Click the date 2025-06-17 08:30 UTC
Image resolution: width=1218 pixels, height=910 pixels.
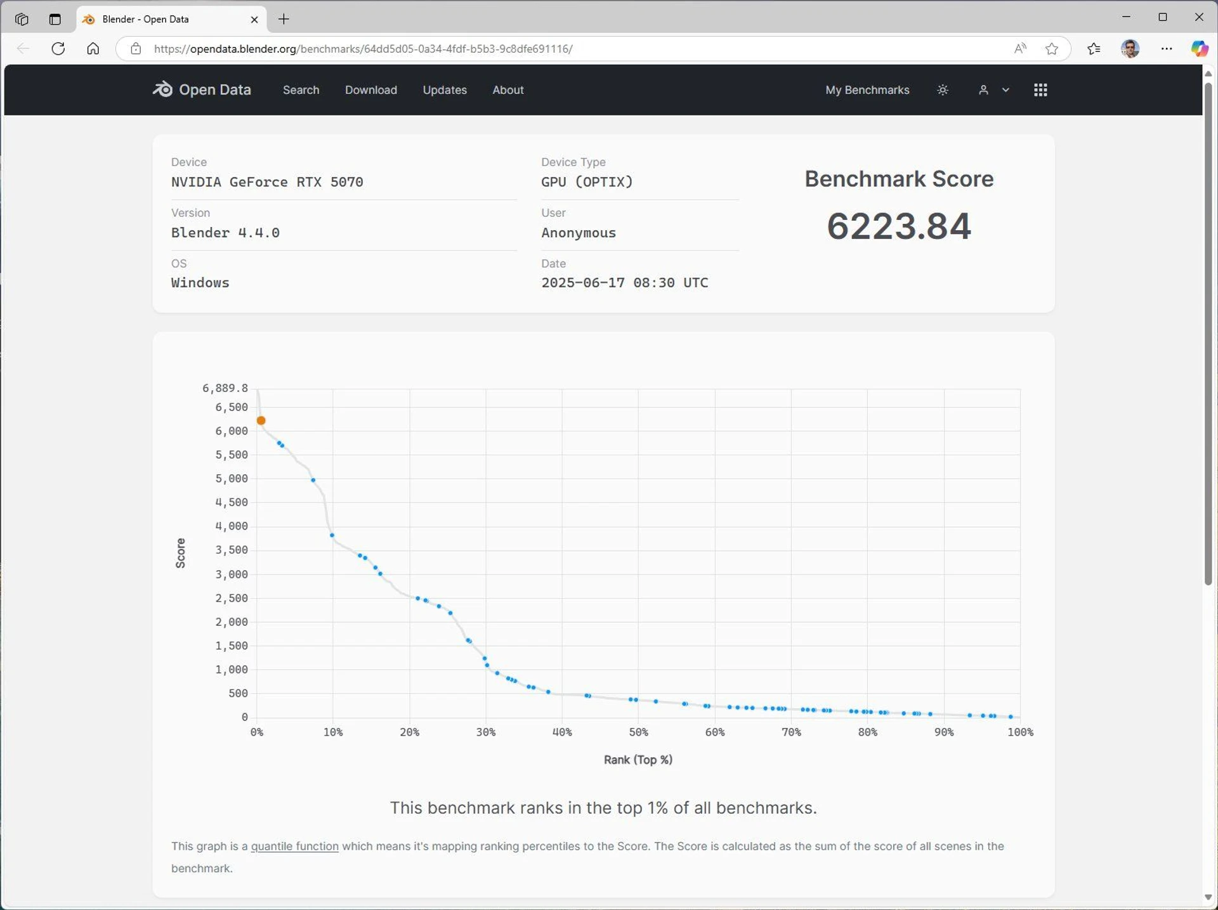point(625,283)
